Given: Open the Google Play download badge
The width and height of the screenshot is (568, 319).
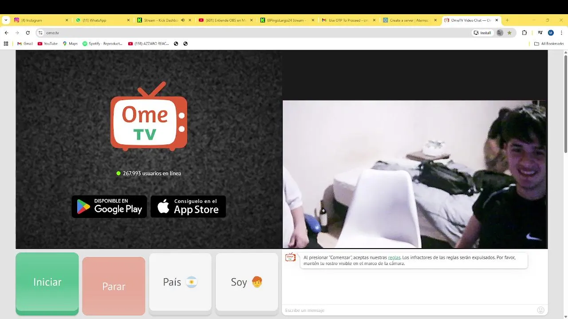Looking at the screenshot, I should tap(109, 206).
